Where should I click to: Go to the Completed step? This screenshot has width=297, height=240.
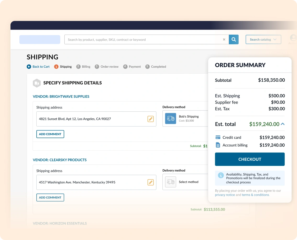pos(156,67)
